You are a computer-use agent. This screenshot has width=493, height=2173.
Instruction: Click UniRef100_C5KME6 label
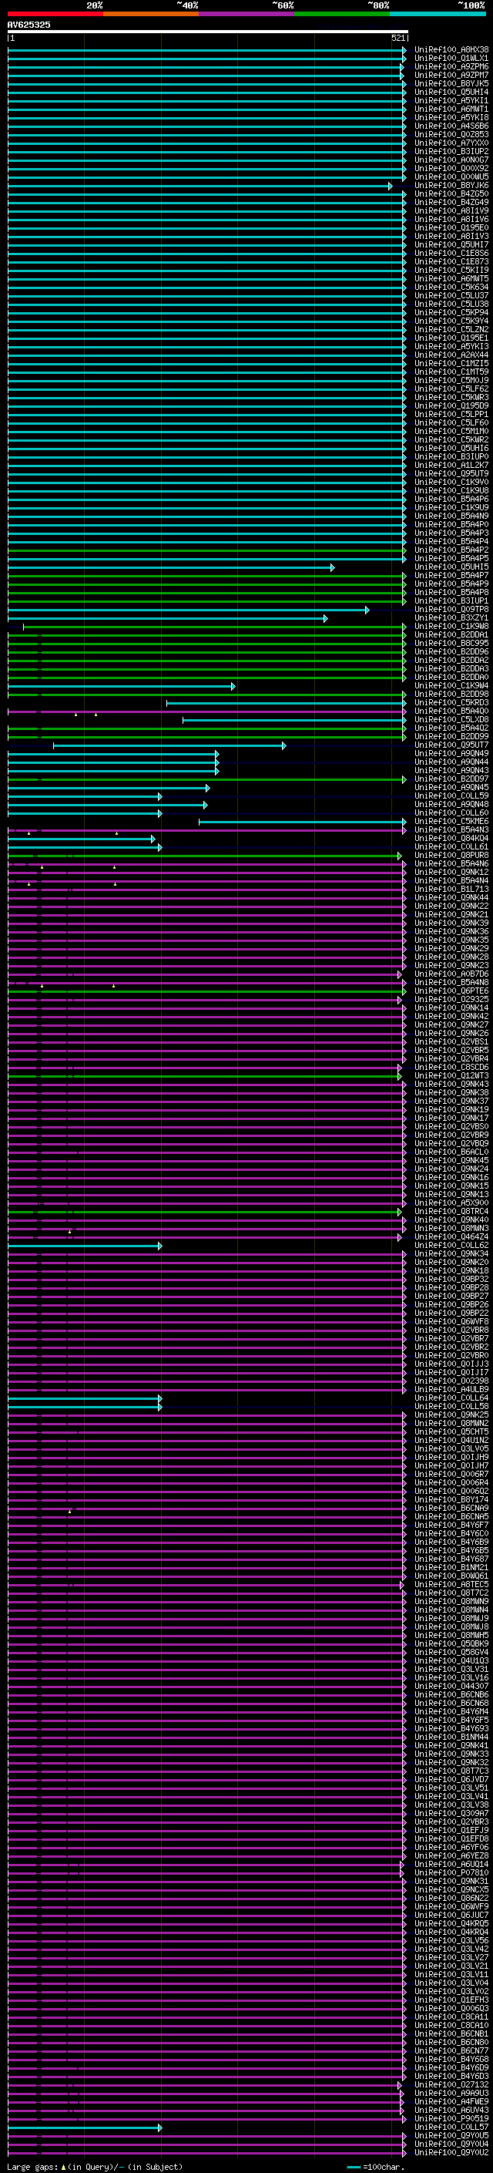[451, 822]
